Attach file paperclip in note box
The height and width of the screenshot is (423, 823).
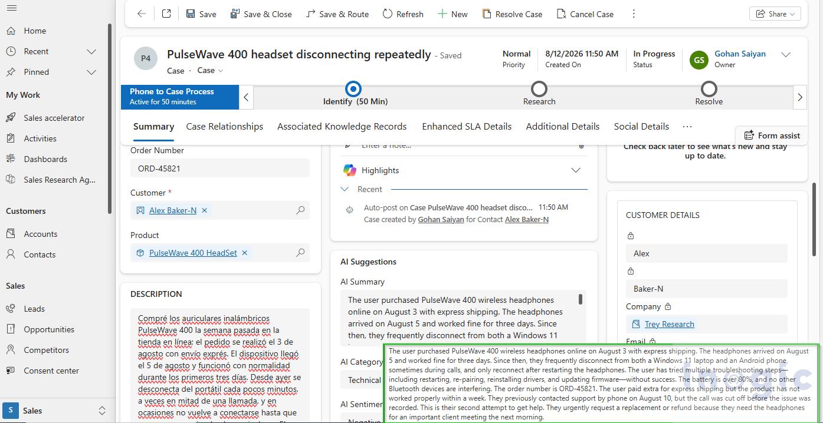click(x=581, y=146)
